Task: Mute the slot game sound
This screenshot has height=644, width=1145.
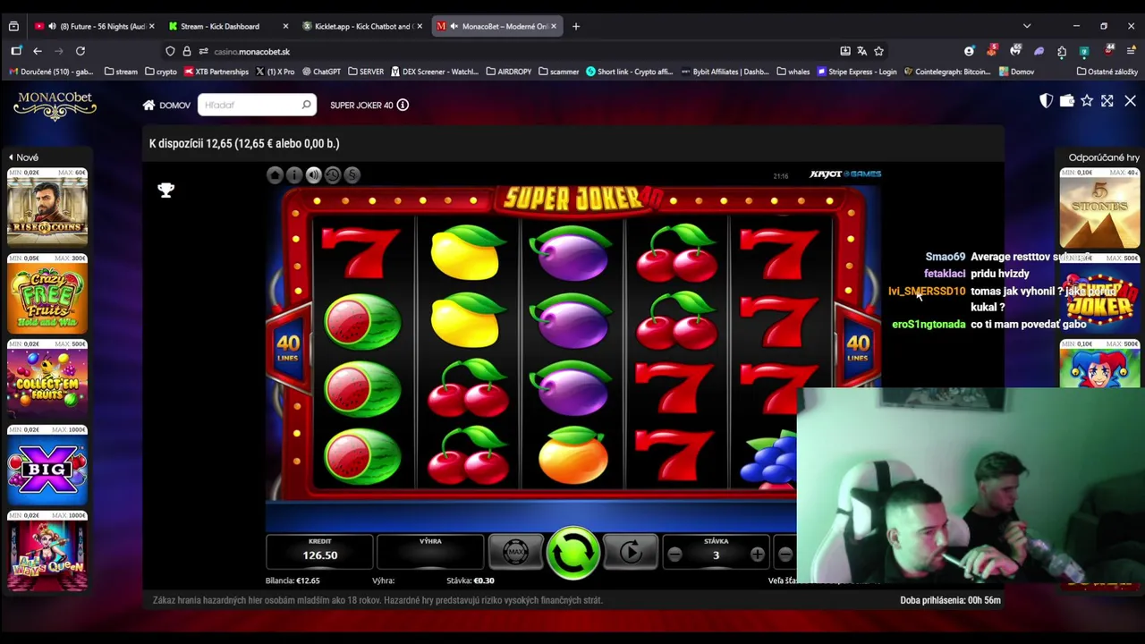Action: coord(313,175)
